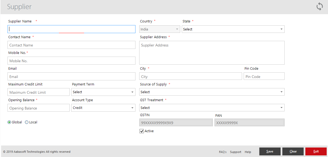Click the Clear button
The height and width of the screenshot is (157, 328).
(x=293, y=151)
